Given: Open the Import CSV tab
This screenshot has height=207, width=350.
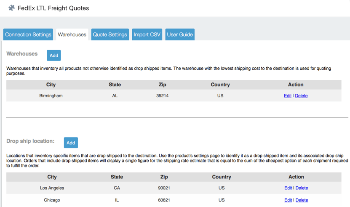Looking at the screenshot, I should [x=147, y=34].
